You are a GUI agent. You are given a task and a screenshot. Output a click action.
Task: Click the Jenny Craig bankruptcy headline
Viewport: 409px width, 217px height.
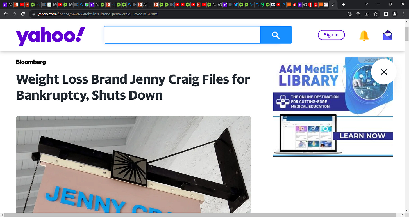[133, 87]
